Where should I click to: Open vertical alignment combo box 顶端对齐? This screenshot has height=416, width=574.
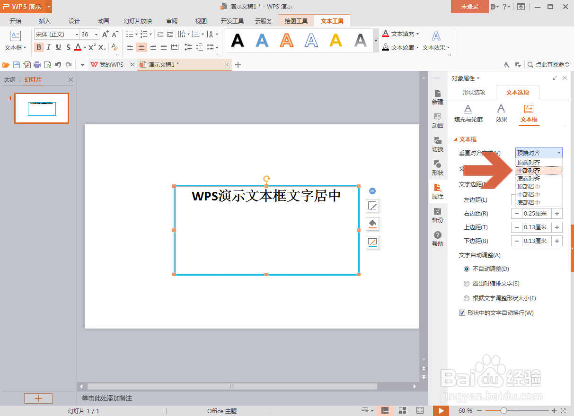pos(539,153)
